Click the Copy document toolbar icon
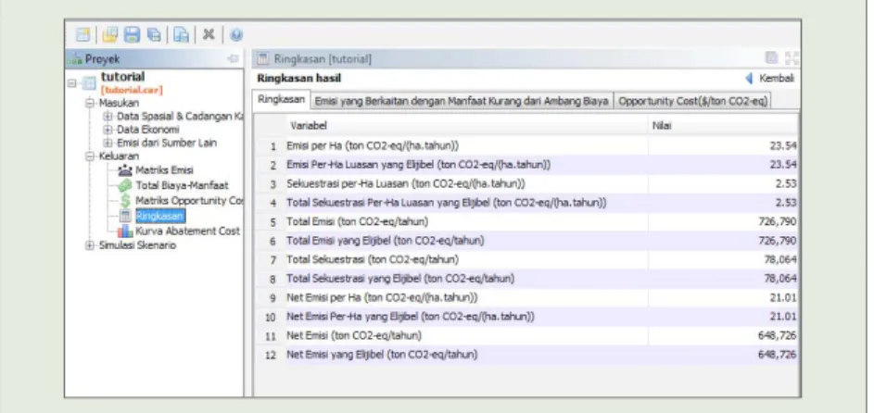The width and height of the screenshot is (874, 413). tap(181, 35)
